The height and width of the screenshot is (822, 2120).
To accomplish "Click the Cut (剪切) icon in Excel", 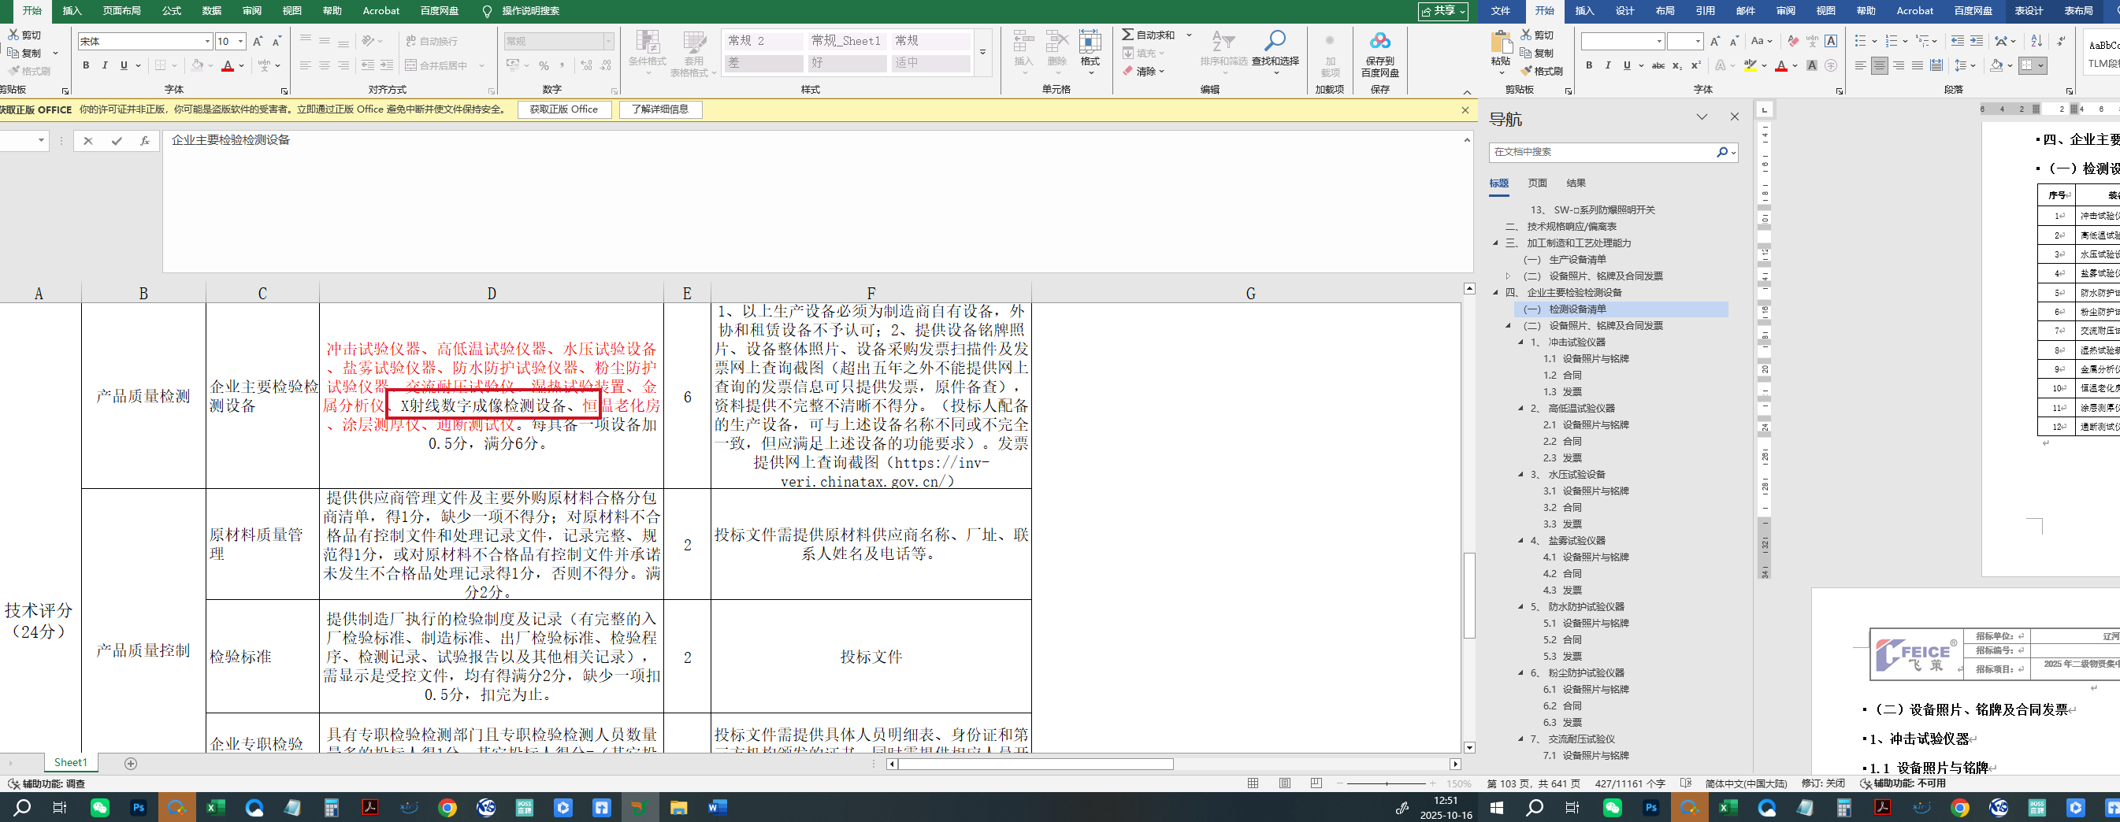I will click(13, 35).
